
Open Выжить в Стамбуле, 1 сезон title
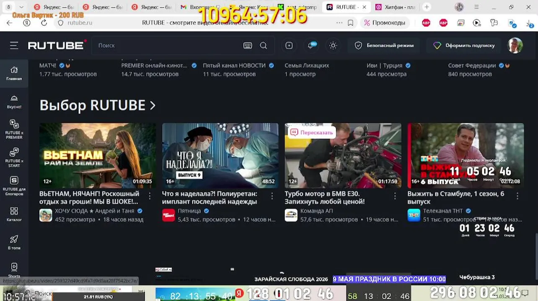tap(456, 198)
